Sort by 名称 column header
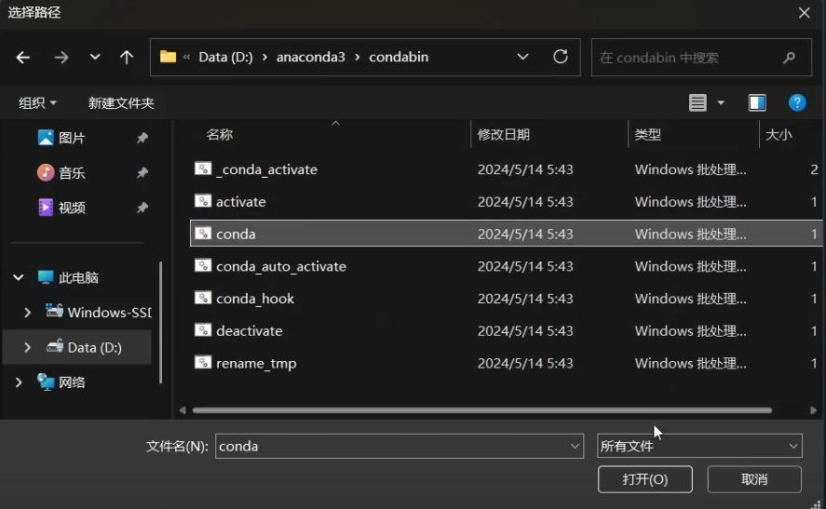 [x=220, y=135]
